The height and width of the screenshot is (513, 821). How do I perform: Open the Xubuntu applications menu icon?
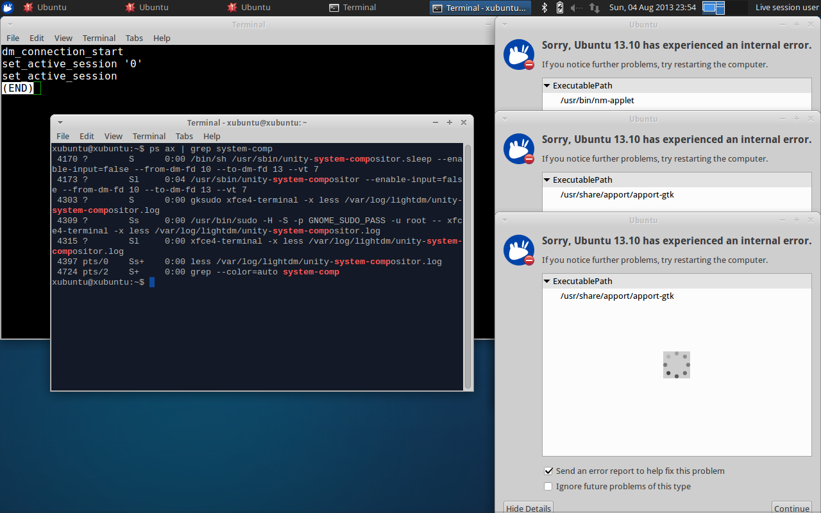8,8
